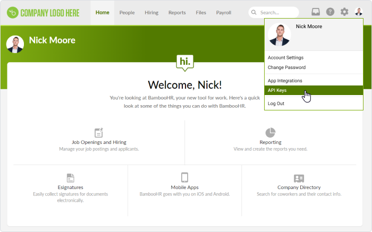Viewport: 372px width, 232px height.
Task: Click the search magnifier icon
Action: click(253, 12)
